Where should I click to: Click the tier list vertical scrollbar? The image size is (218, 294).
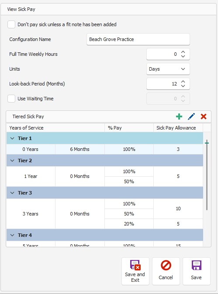[x=207, y=175]
